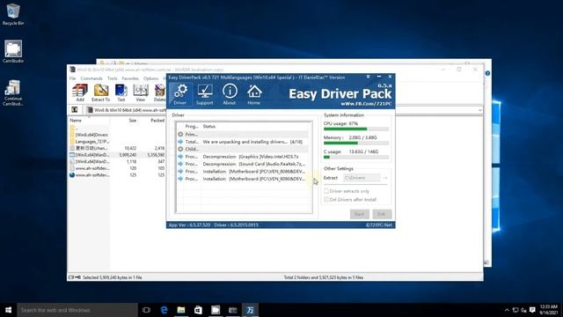Image resolution: width=563 pixels, height=317 pixels.
Task: Open the title bar dropdown menu of Easy Driver Pack
Action: pos(368,77)
